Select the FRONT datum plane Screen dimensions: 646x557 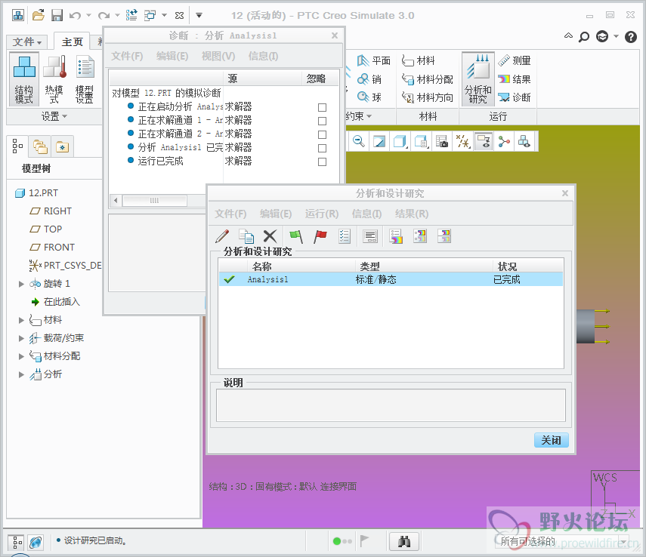pos(52,248)
